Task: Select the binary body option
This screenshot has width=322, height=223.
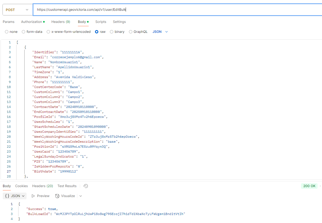Action: tap(112, 32)
